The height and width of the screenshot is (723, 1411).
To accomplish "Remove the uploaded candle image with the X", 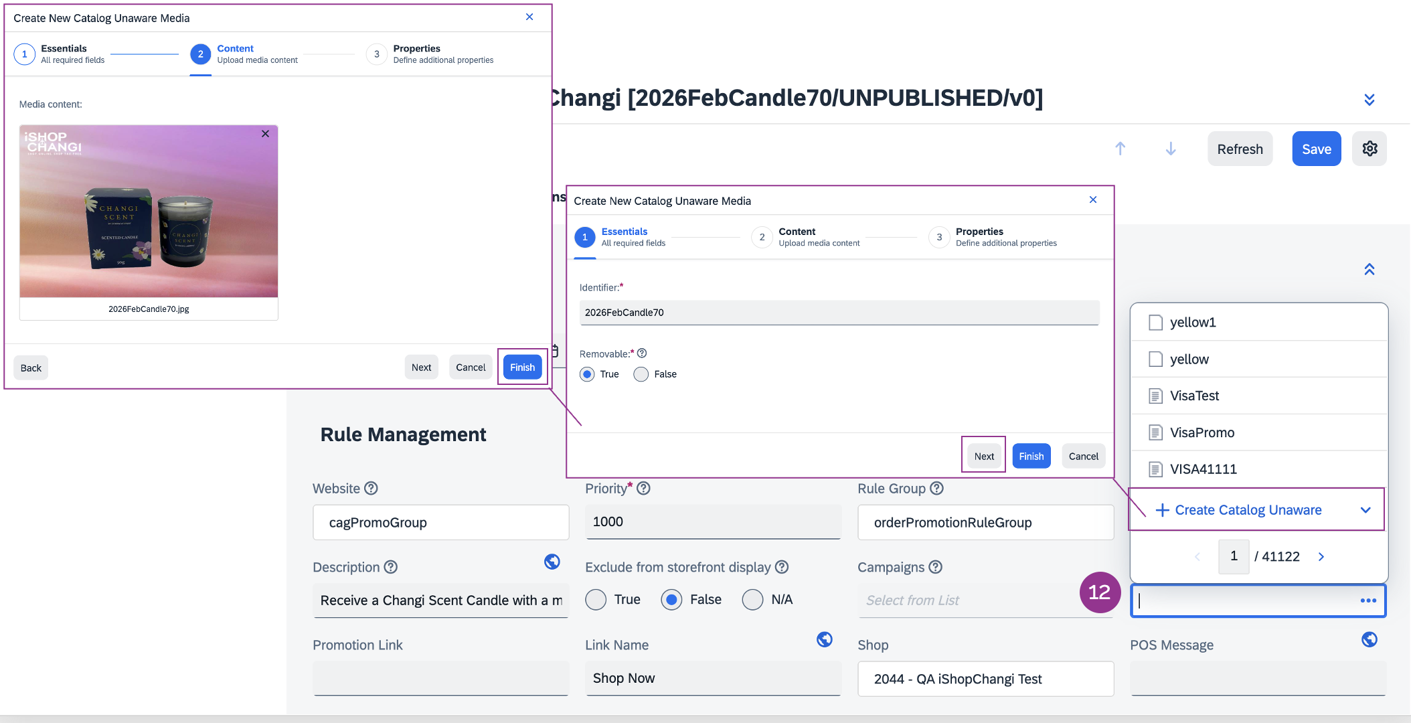I will coord(265,134).
